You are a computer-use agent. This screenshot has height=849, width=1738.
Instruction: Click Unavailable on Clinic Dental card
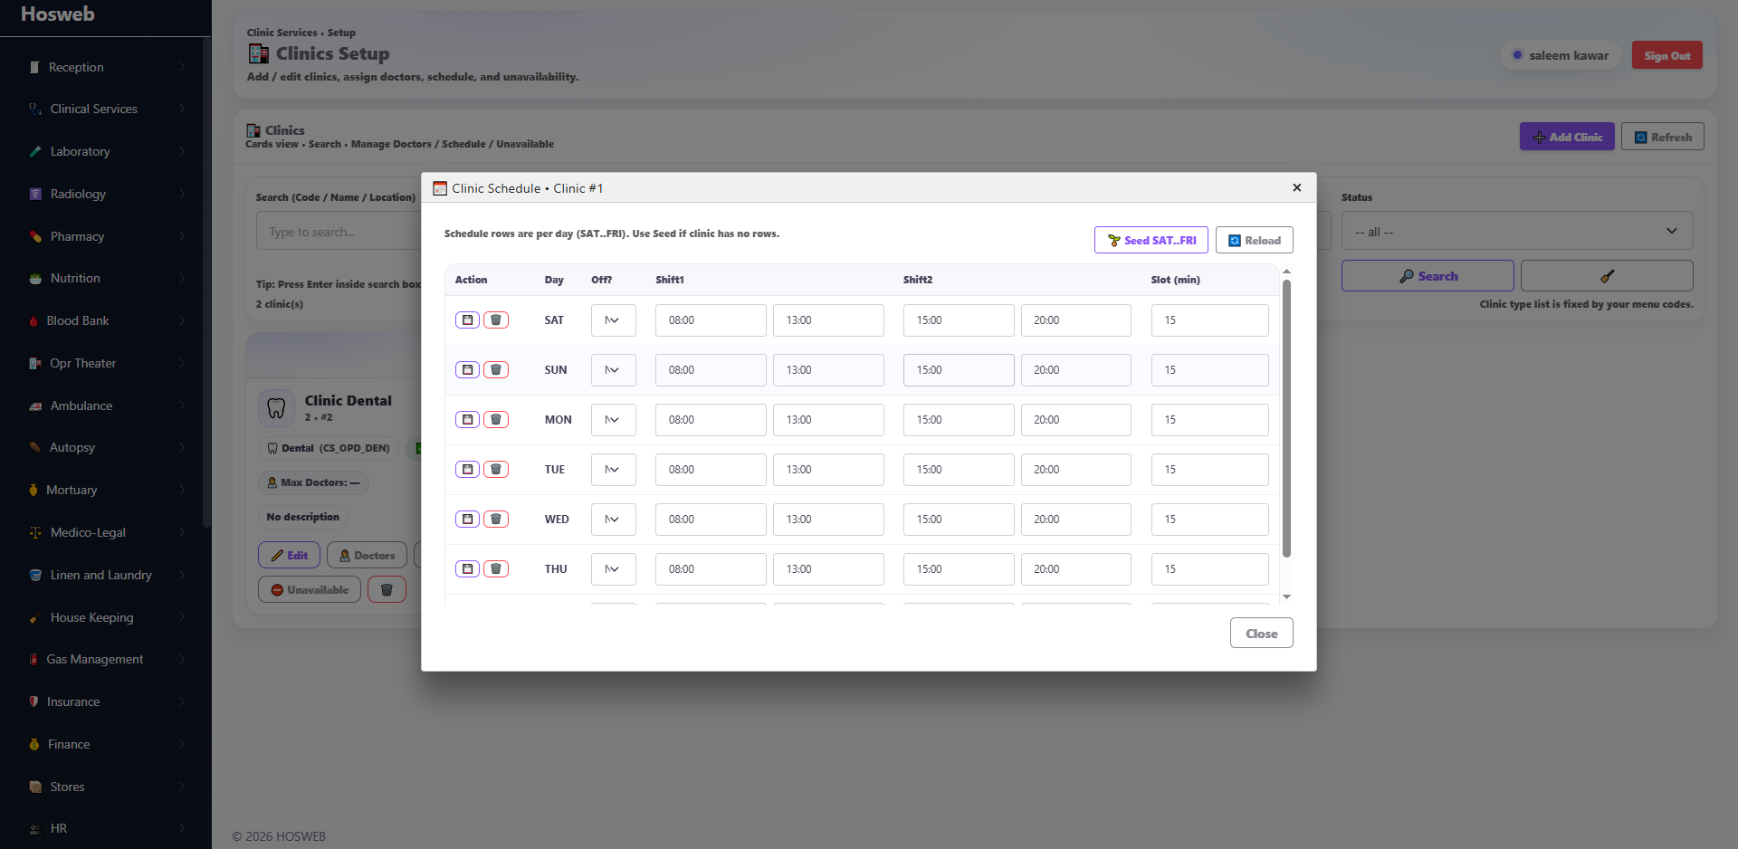click(x=310, y=589)
